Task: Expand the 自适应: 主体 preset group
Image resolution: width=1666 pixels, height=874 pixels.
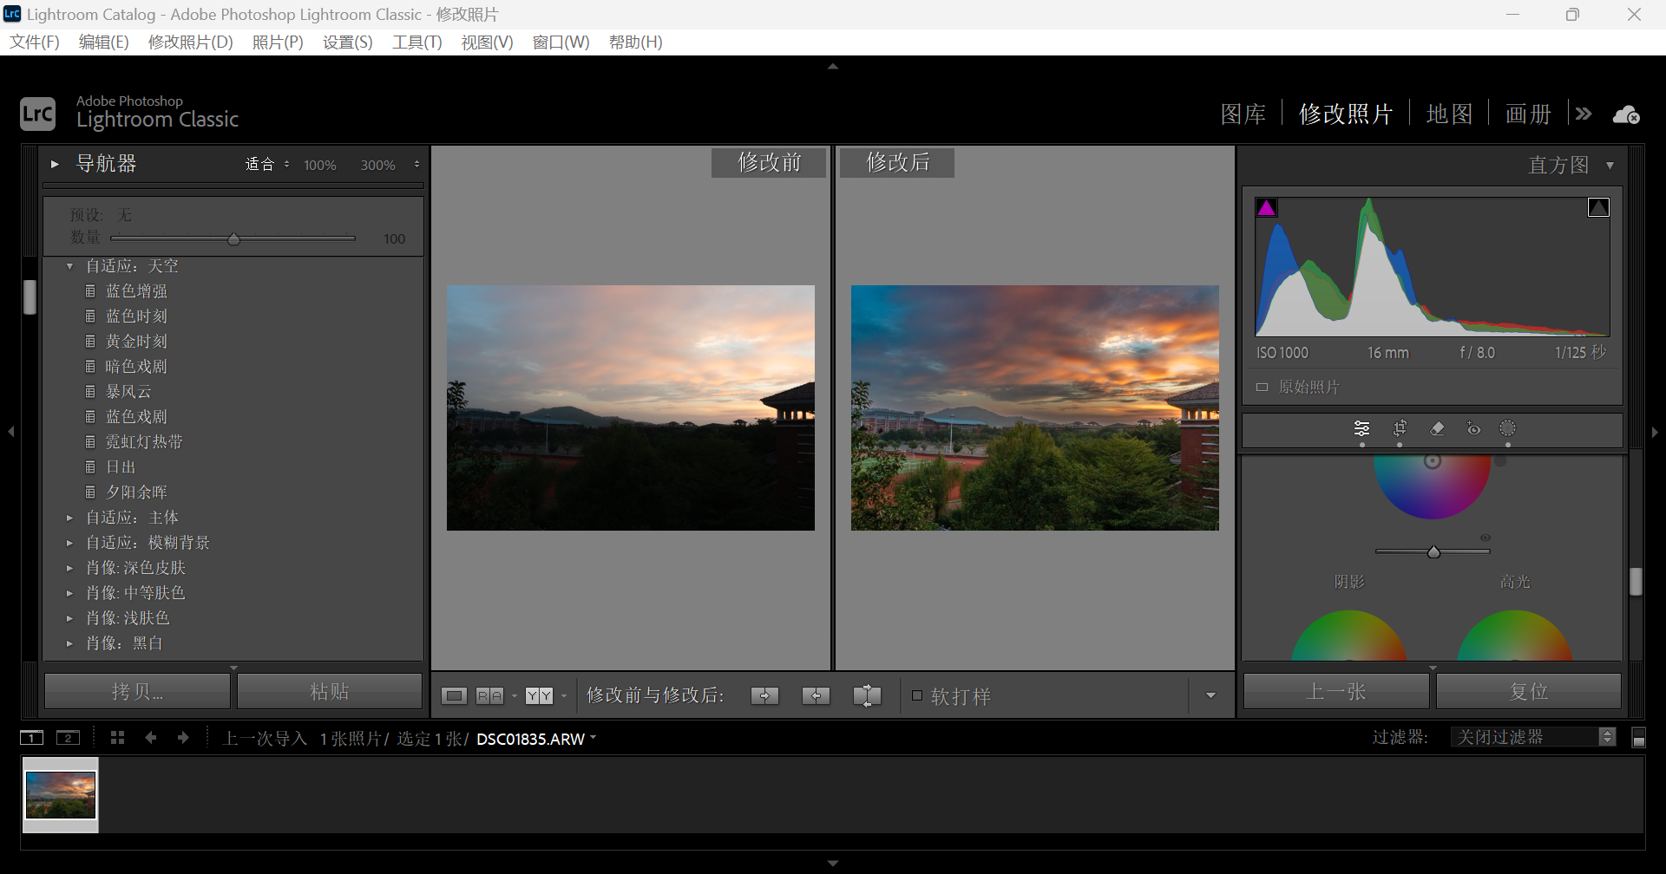Action: (70, 518)
